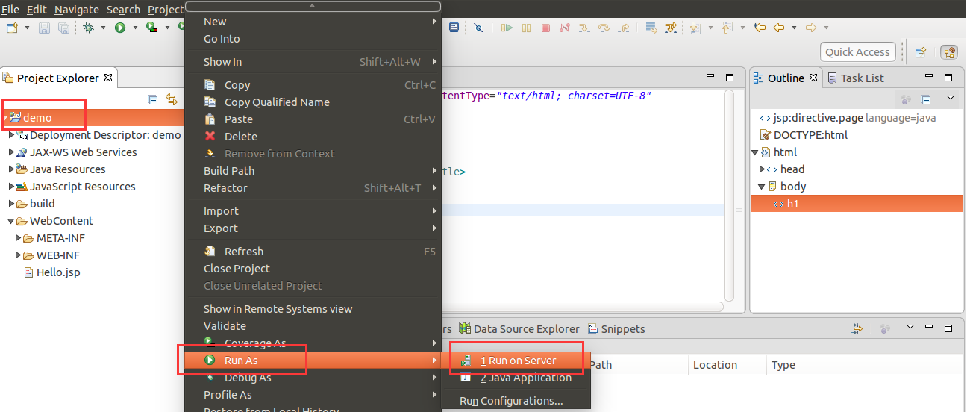Collapse the demo project node
The height and width of the screenshot is (412, 967).
(x=4, y=118)
